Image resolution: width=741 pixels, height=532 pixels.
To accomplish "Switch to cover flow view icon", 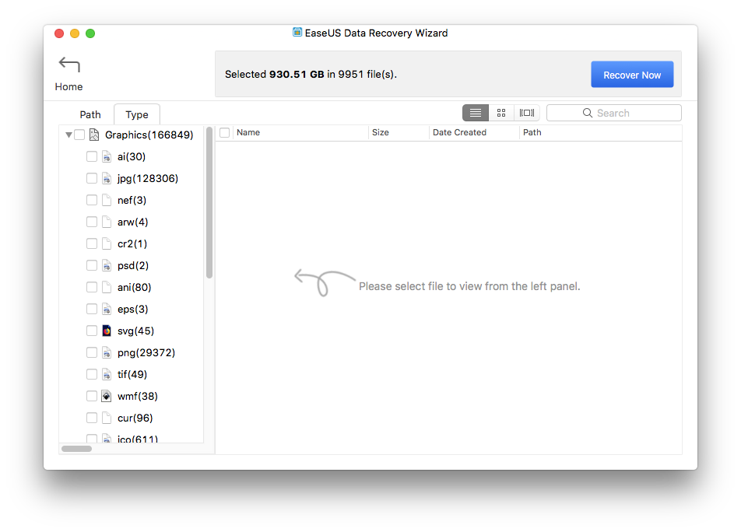I will tap(527, 113).
